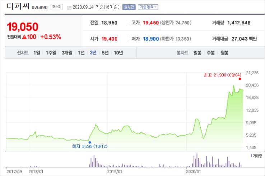Click the 2019/01 x-axis label
The height and width of the screenshot is (176, 265).
(115, 172)
